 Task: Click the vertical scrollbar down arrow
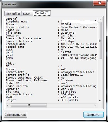point(100,101)
